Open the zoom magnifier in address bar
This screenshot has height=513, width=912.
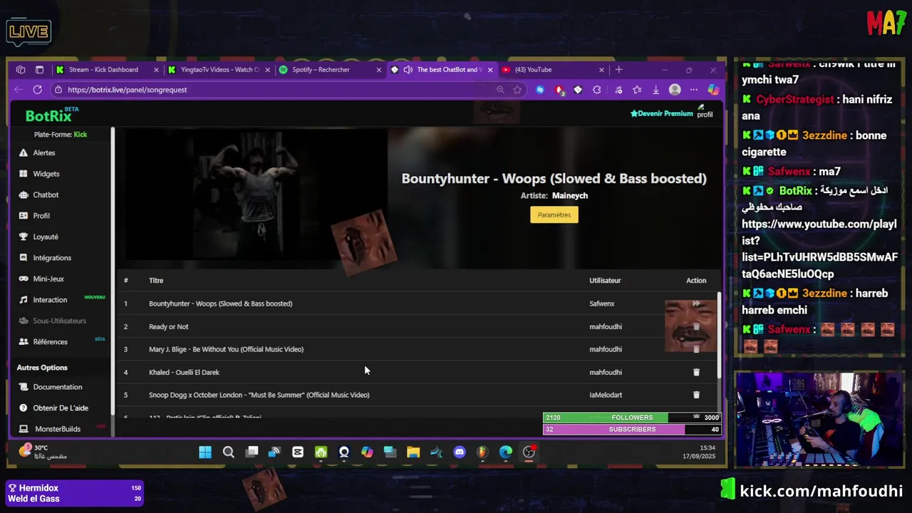coord(500,90)
